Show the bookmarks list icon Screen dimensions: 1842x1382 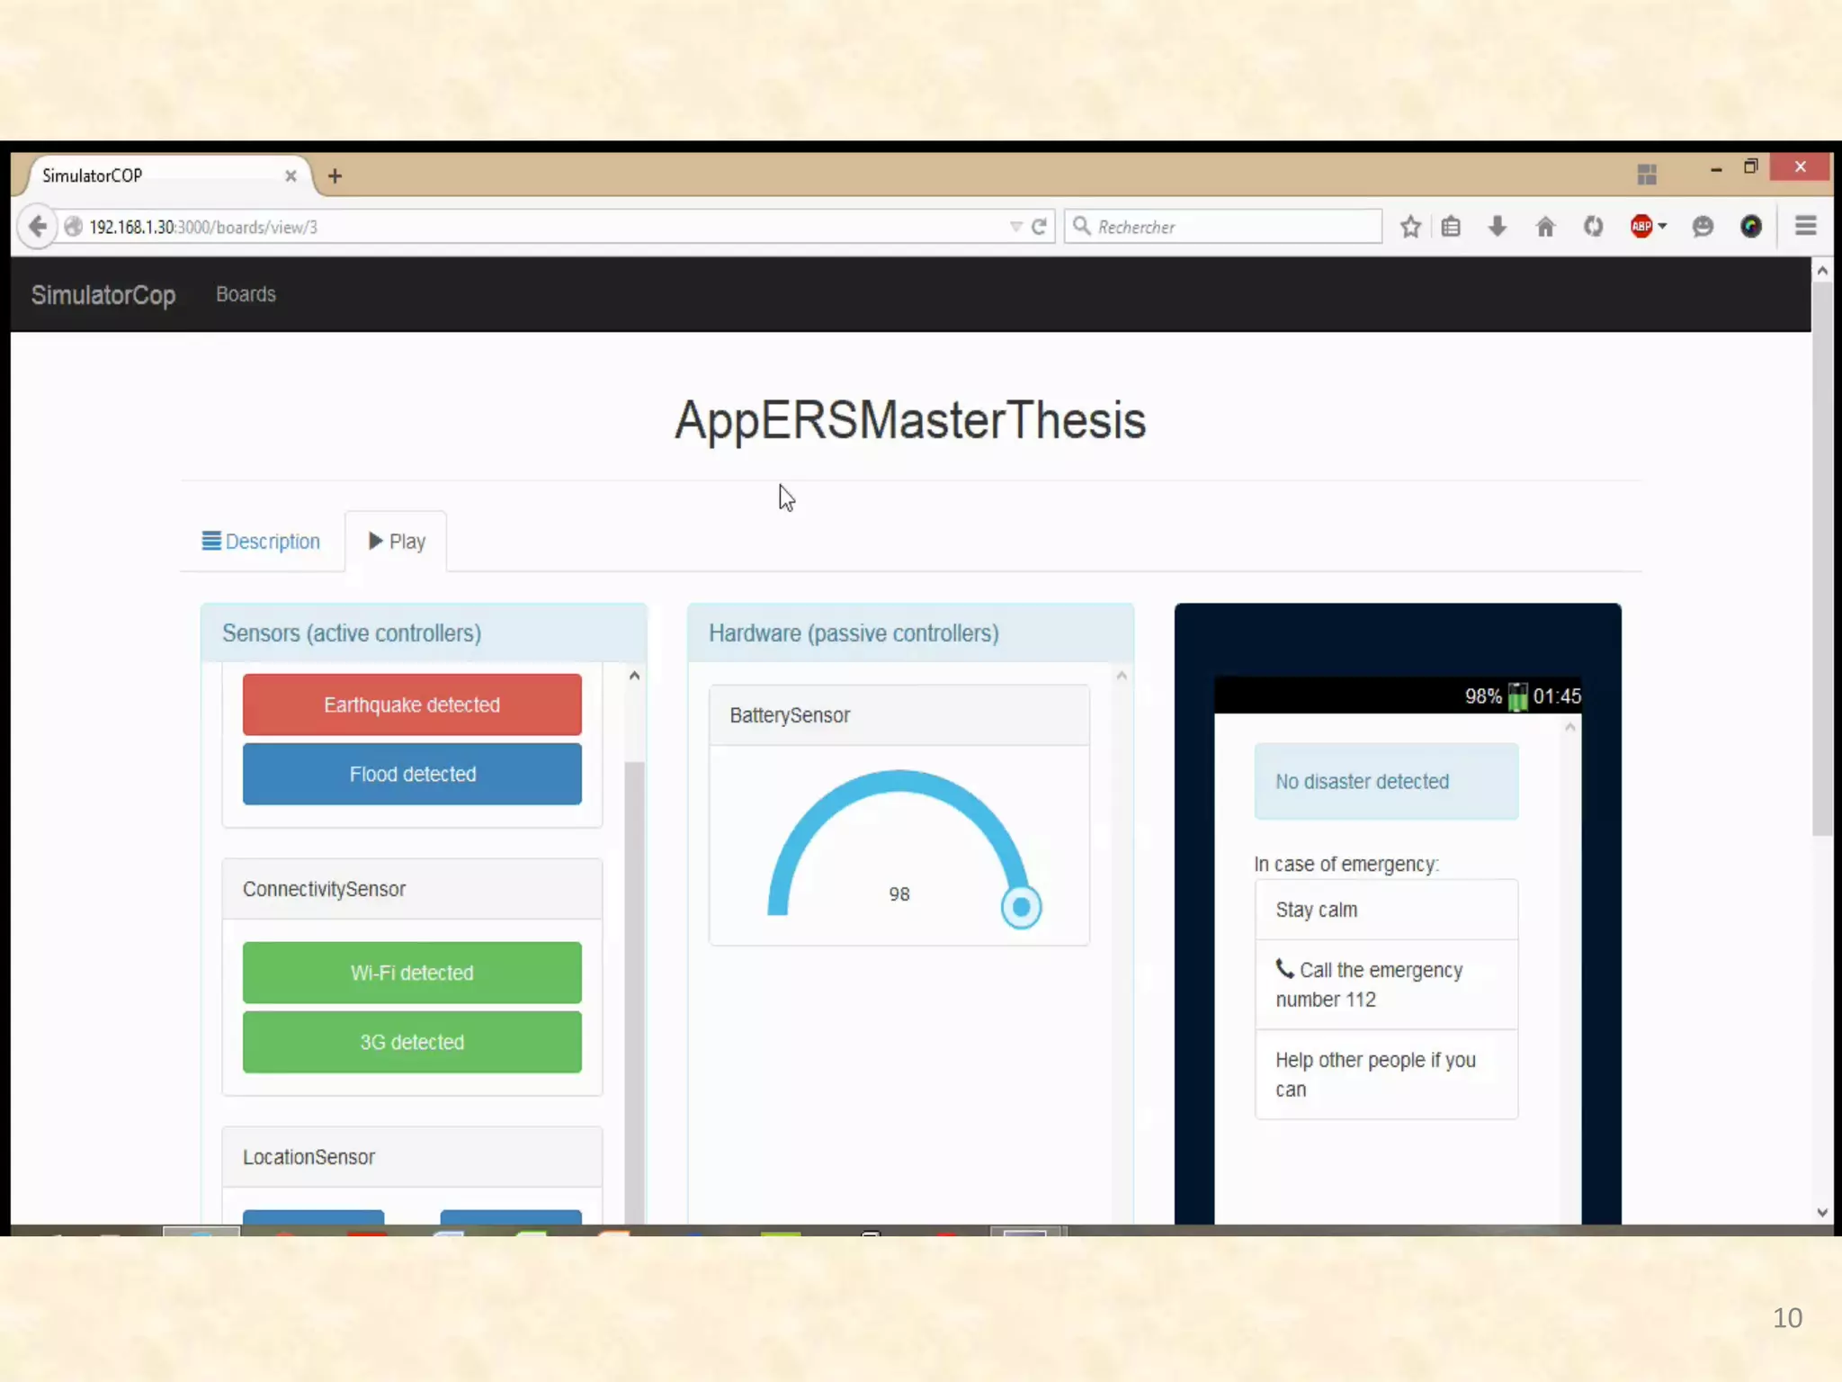(x=1451, y=227)
